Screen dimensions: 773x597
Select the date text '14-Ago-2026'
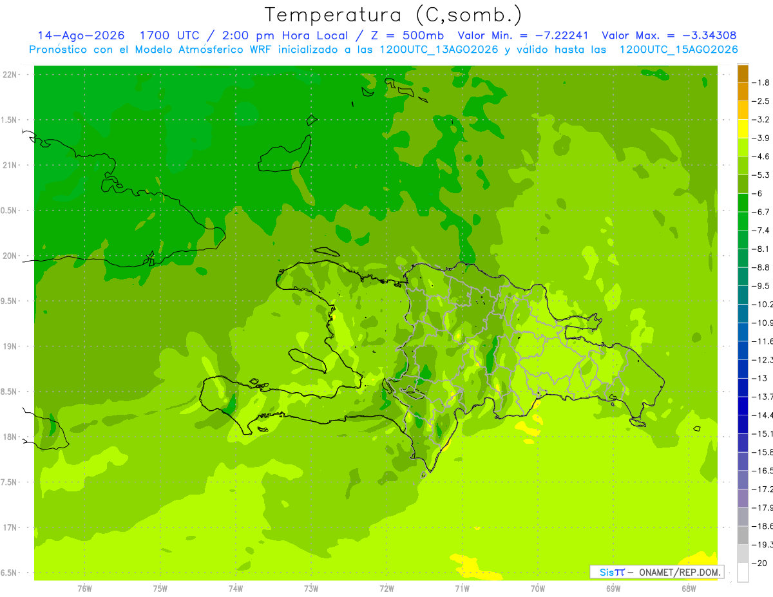(x=81, y=35)
